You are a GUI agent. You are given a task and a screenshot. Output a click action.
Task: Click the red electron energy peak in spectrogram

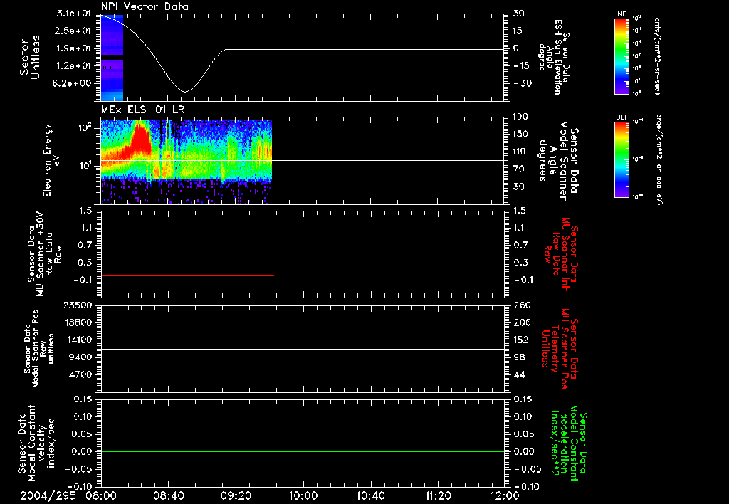(x=140, y=139)
